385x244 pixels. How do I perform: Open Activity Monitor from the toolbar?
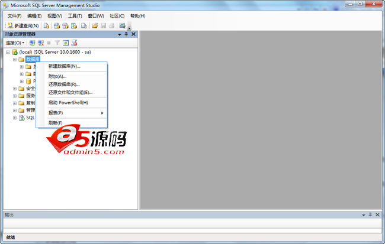(x=122, y=25)
